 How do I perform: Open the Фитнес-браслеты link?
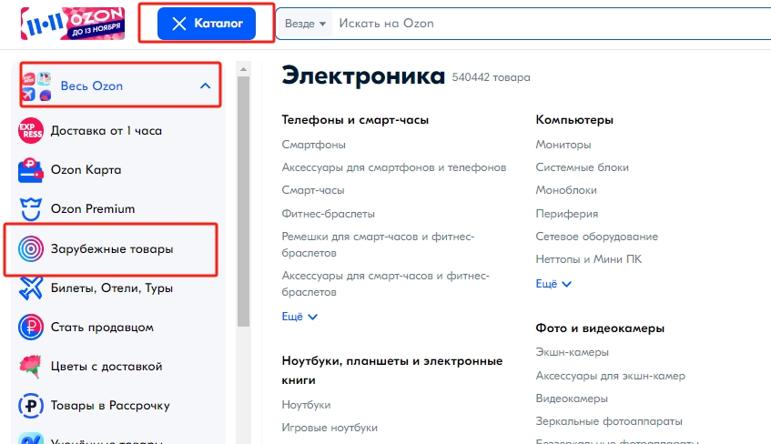pos(329,214)
